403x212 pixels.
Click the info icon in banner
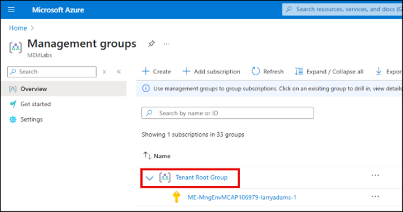click(x=146, y=89)
